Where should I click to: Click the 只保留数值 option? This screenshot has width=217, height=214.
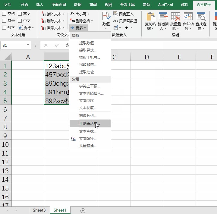125,21
